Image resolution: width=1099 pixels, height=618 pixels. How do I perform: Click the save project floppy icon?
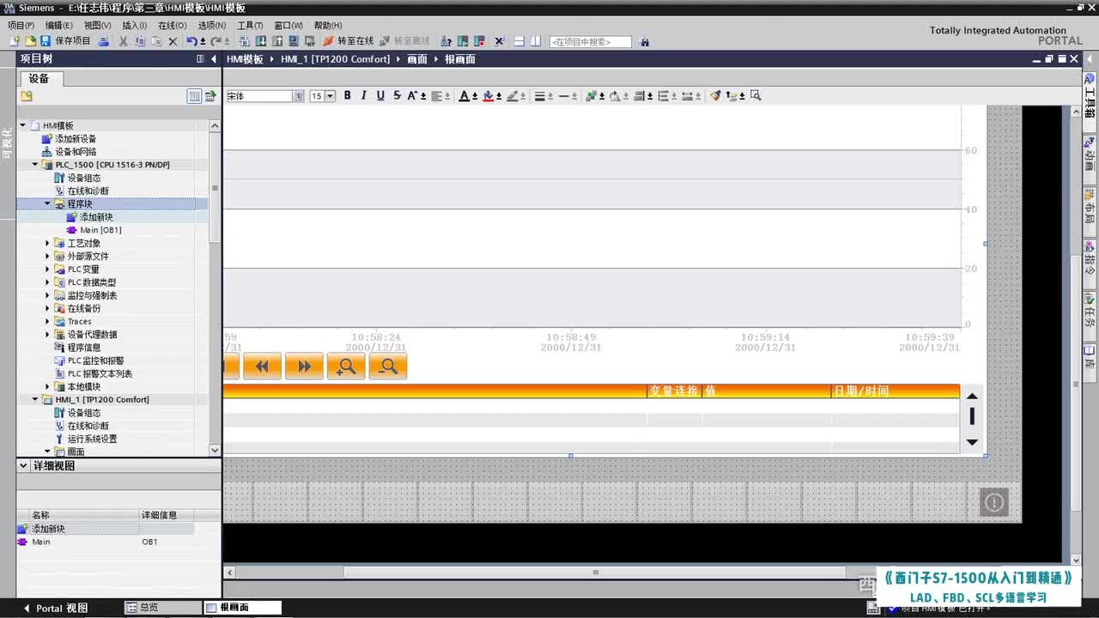45,40
